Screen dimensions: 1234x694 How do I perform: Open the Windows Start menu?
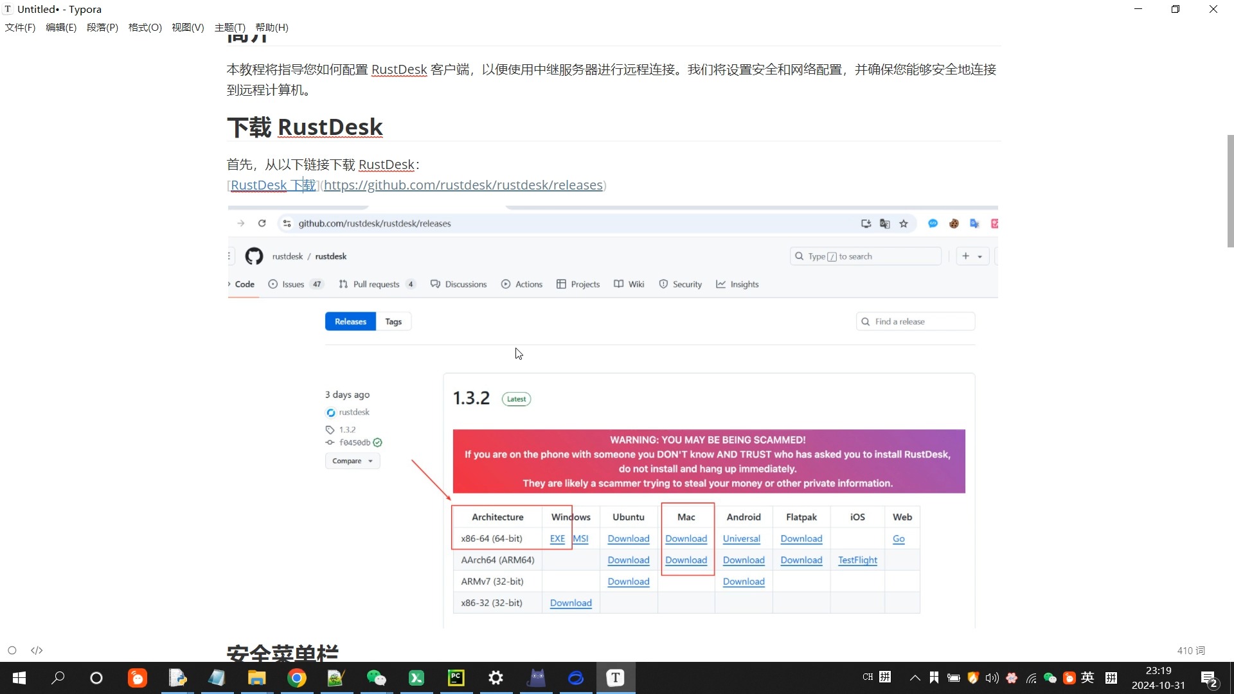coord(19,678)
